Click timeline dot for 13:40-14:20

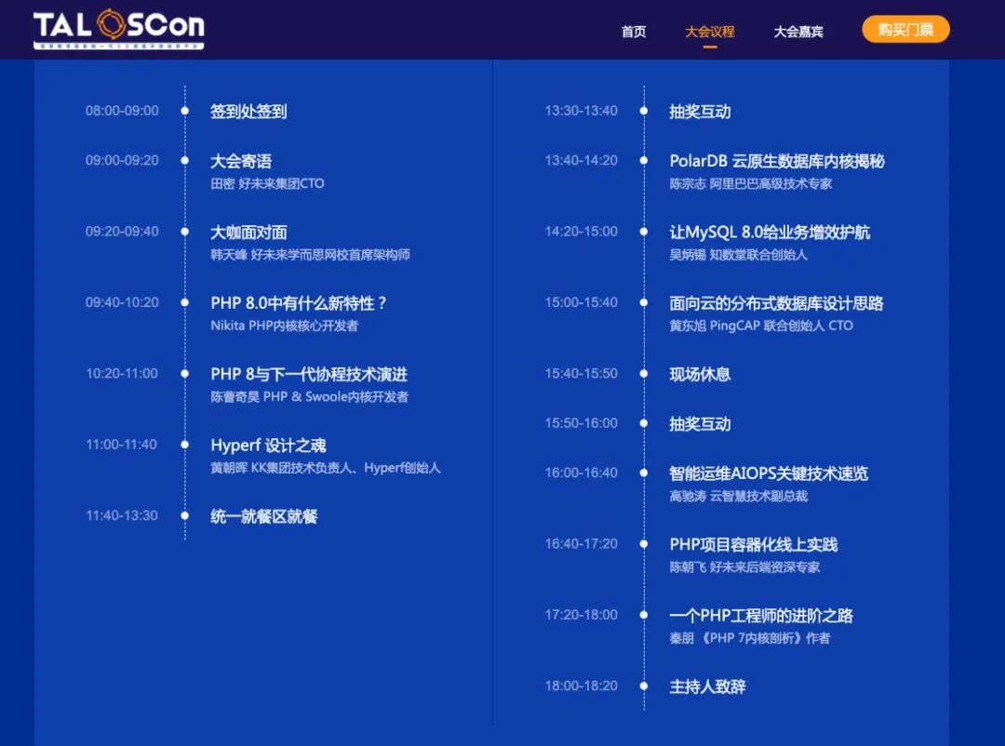[x=644, y=160]
